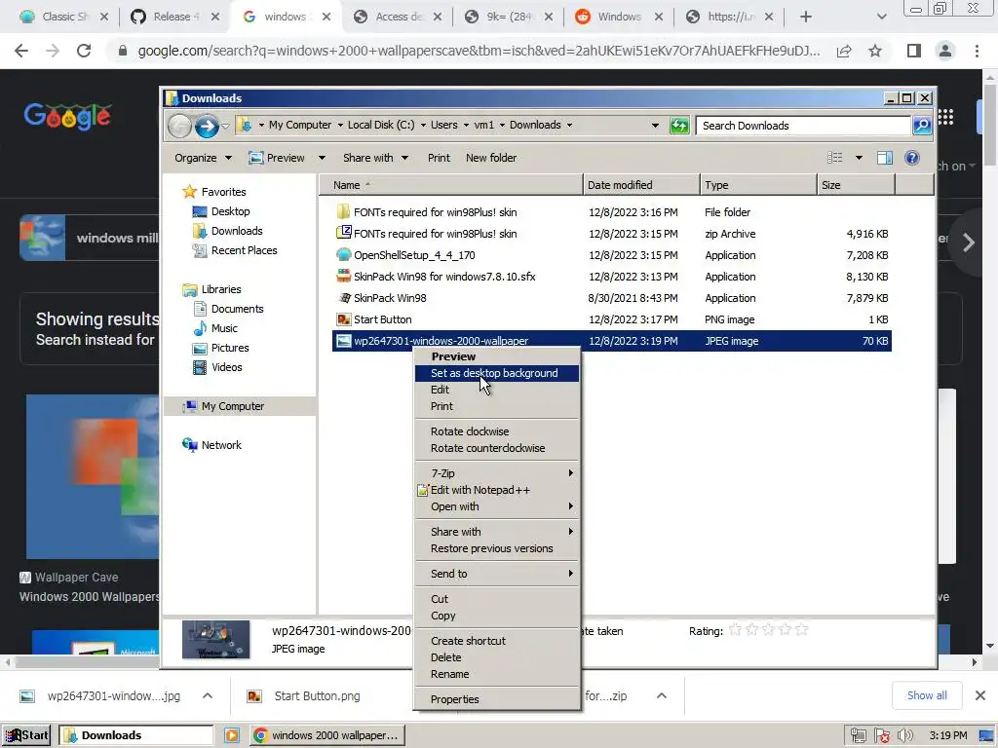998x748 pixels.
Task: Open Chrome profile avatar icon
Action: click(945, 51)
